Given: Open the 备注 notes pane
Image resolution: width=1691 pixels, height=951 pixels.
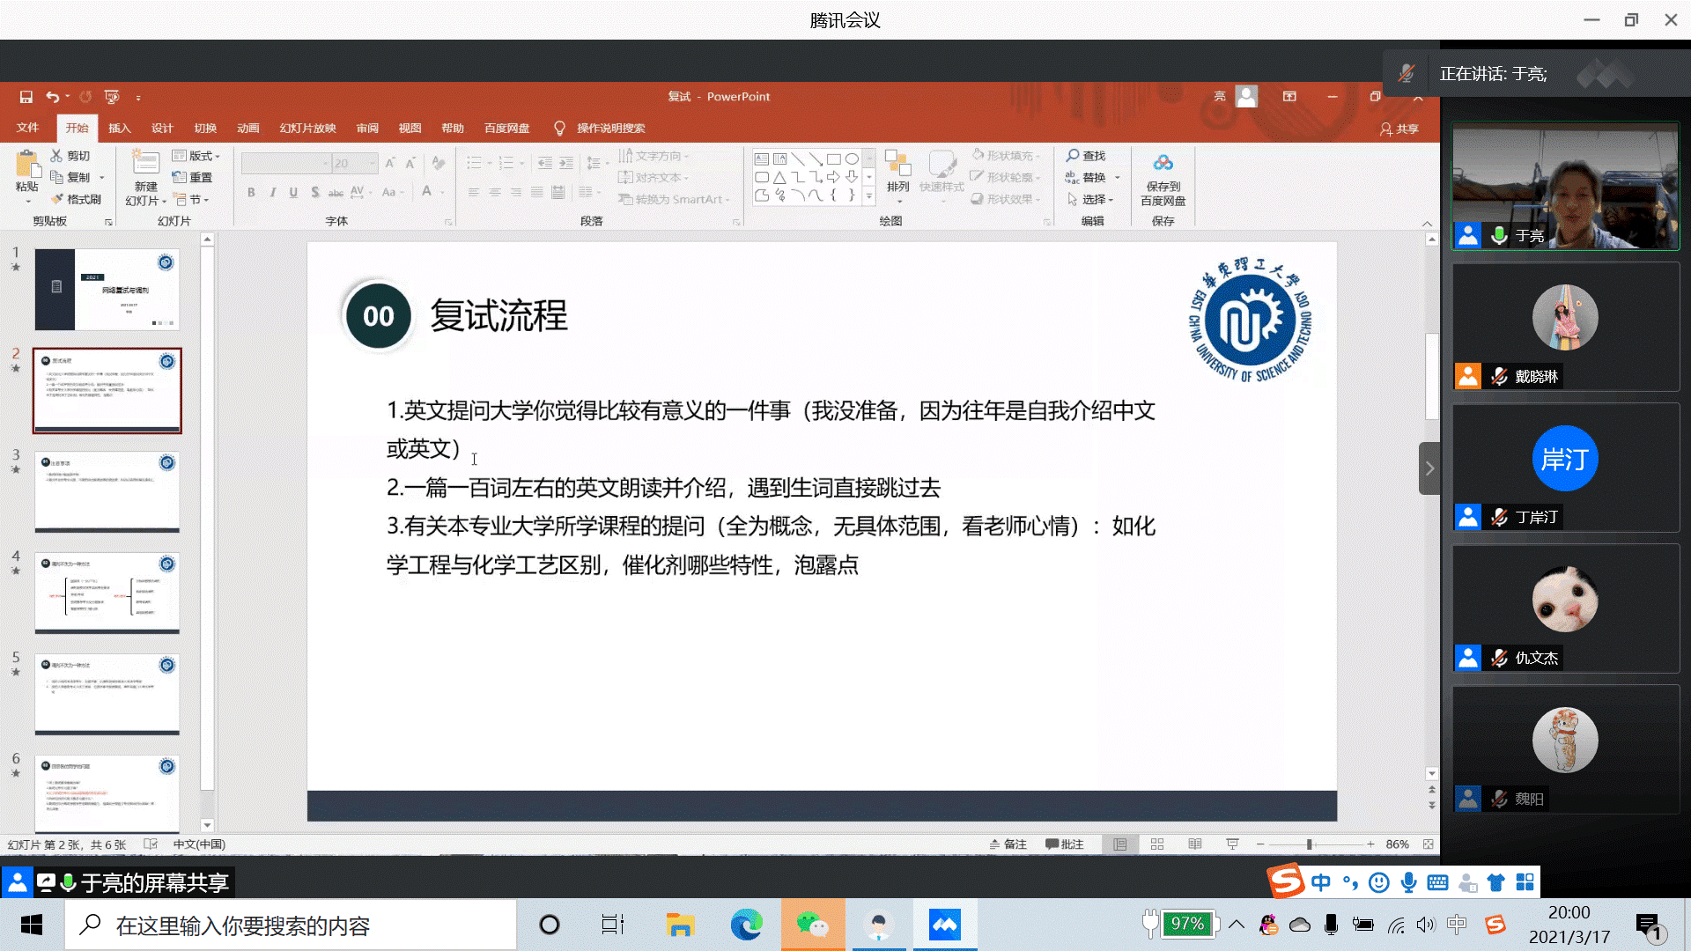Looking at the screenshot, I should click(x=1008, y=844).
